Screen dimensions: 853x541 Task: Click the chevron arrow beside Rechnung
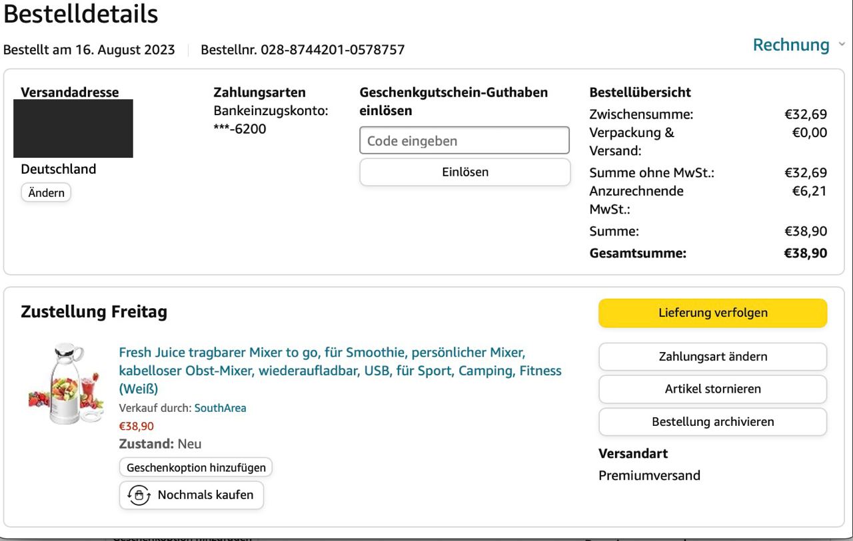point(842,45)
